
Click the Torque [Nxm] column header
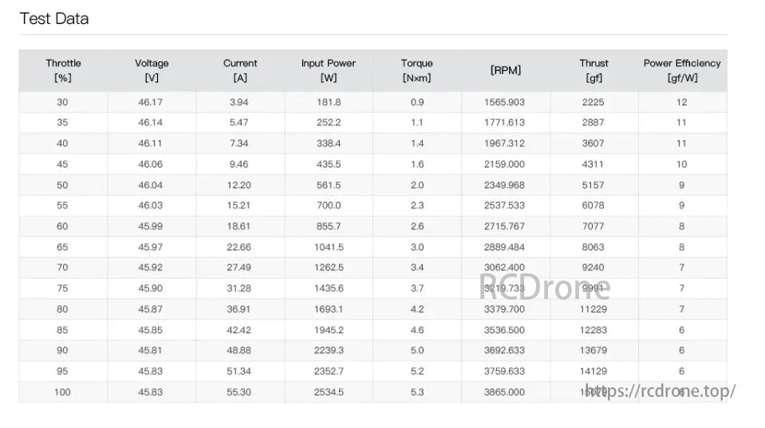click(x=416, y=70)
